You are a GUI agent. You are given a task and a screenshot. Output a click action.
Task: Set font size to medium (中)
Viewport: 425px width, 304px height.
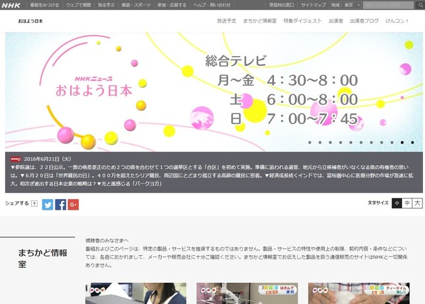pyautogui.click(x=407, y=203)
